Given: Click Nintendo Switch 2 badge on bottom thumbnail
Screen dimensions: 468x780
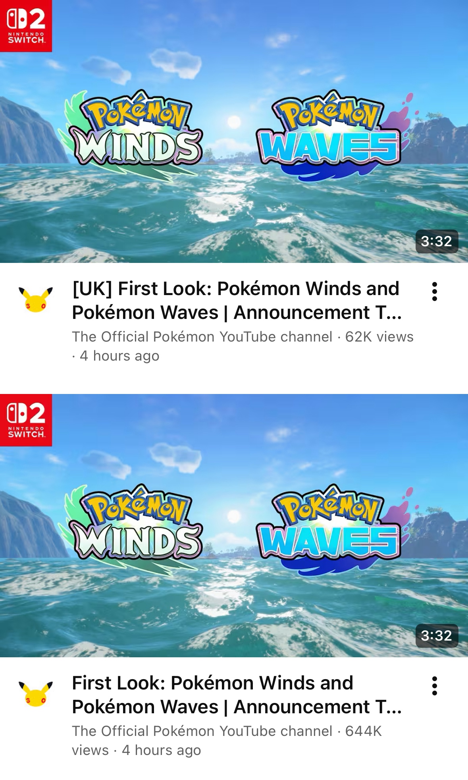Looking at the screenshot, I should 26,420.
